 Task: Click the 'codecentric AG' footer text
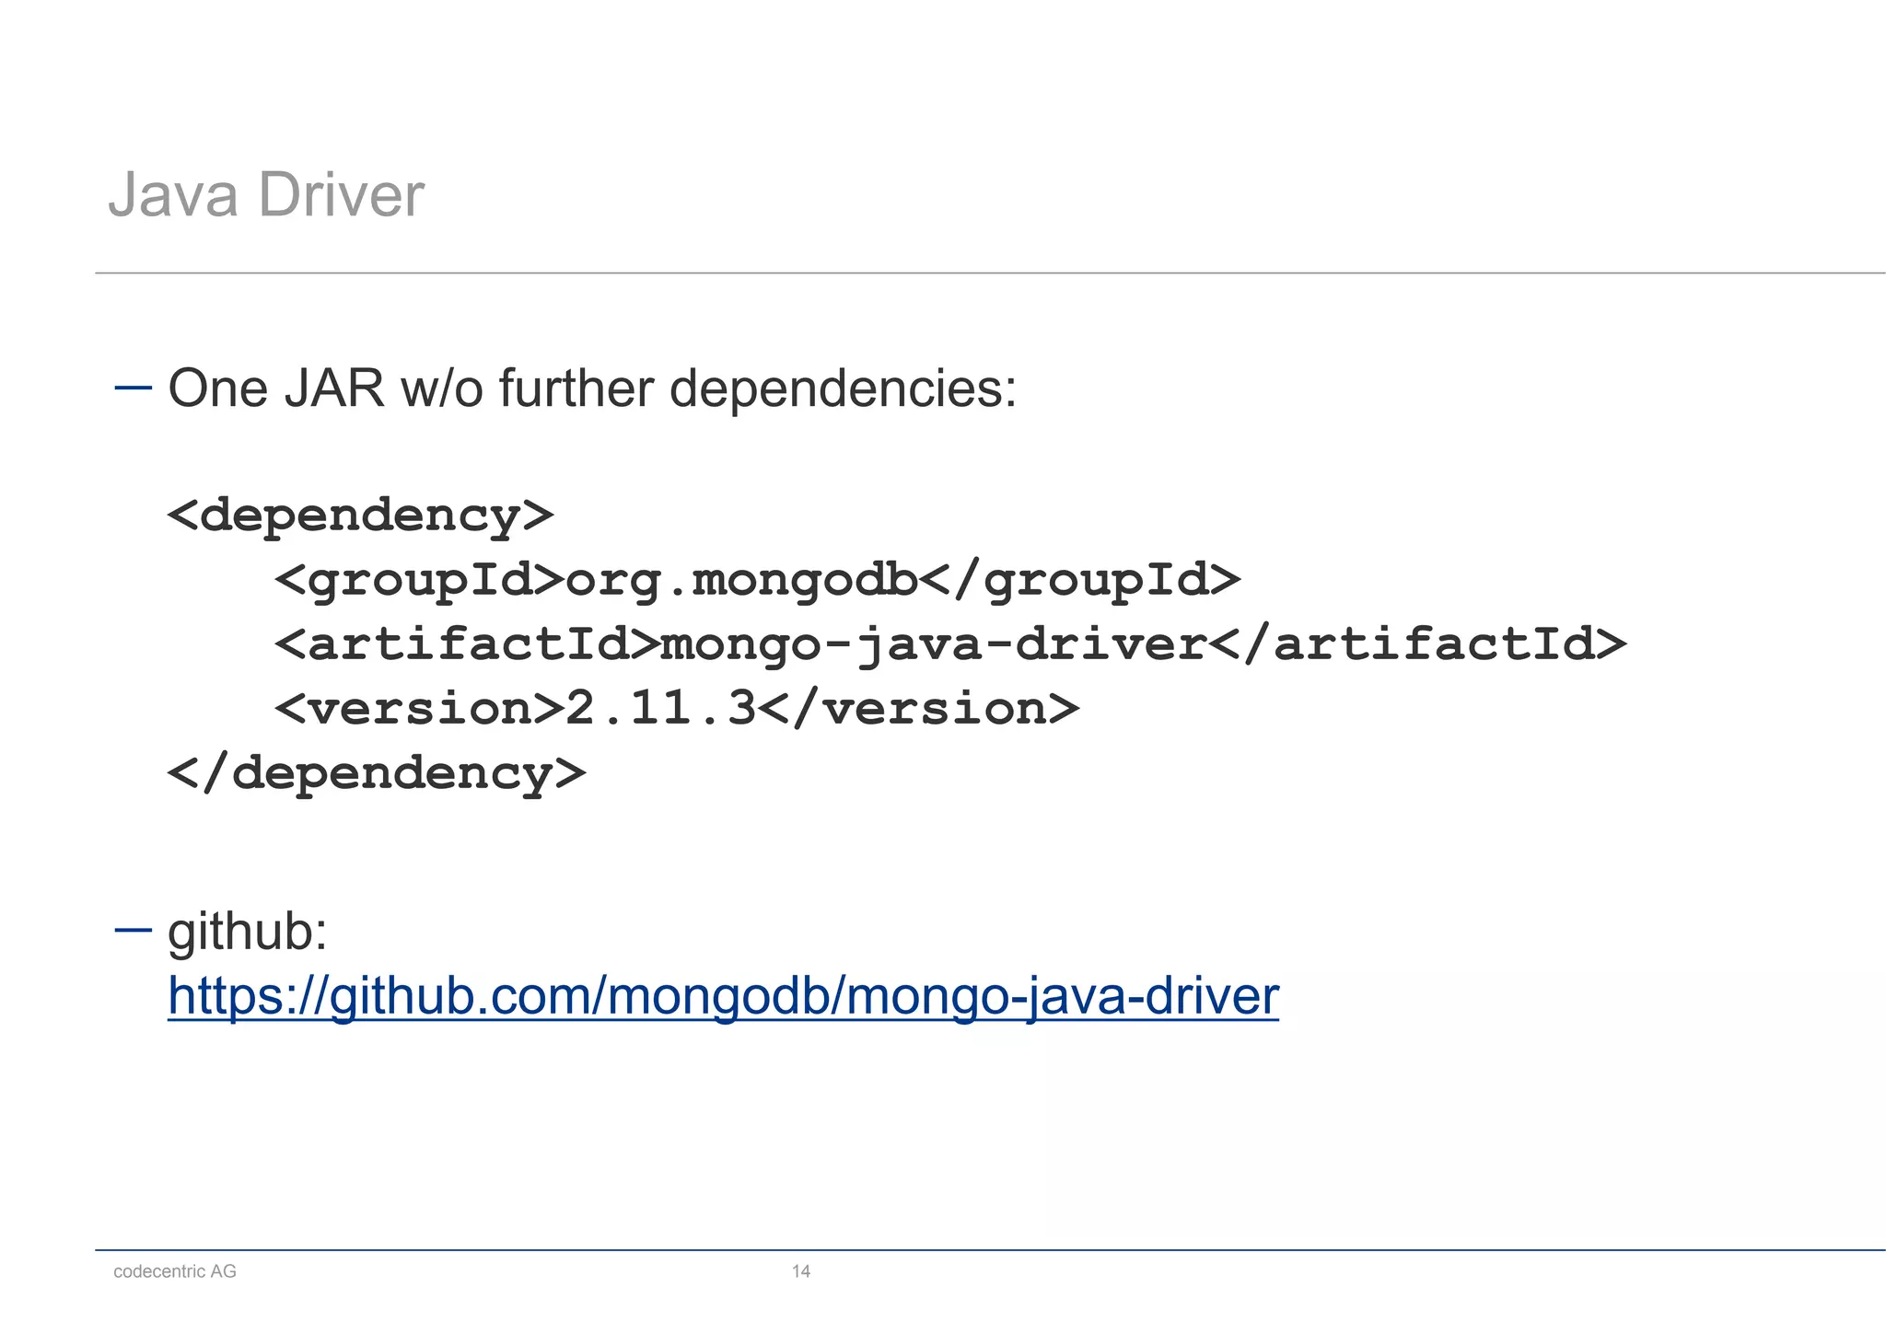pos(175,1272)
